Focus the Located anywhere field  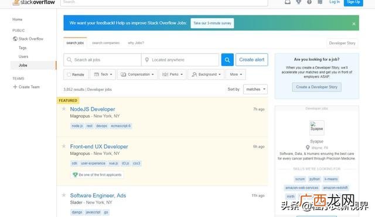click(x=180, y=60)
